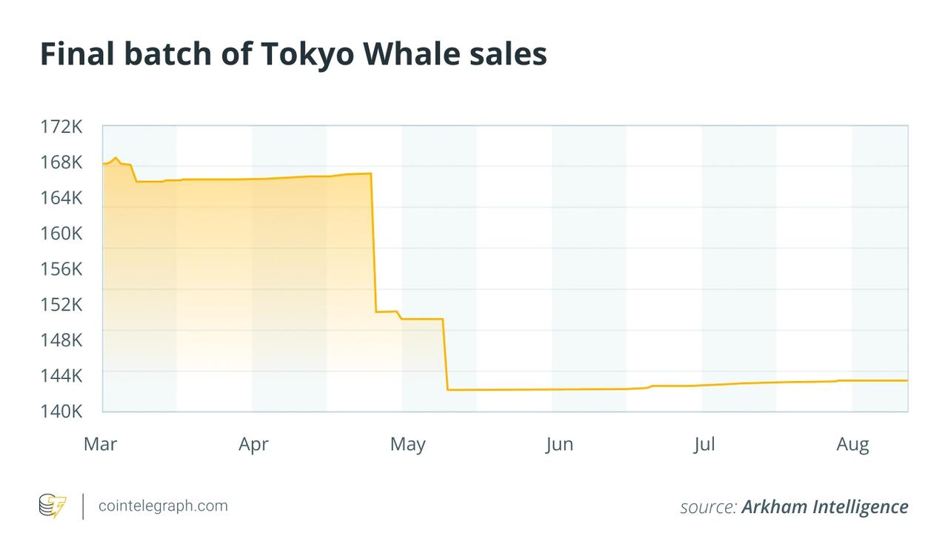Select the 148K y-axis label
Viewport: 948px width, 559px height.
pos(61,340)
